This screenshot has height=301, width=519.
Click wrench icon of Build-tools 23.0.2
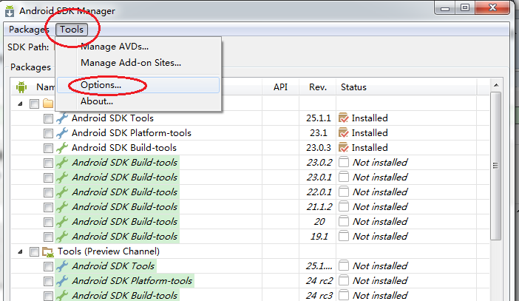[x=62, y=163]
